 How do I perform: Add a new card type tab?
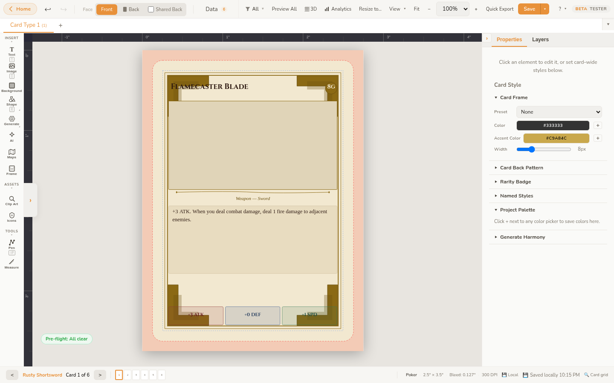pos(61,26)
